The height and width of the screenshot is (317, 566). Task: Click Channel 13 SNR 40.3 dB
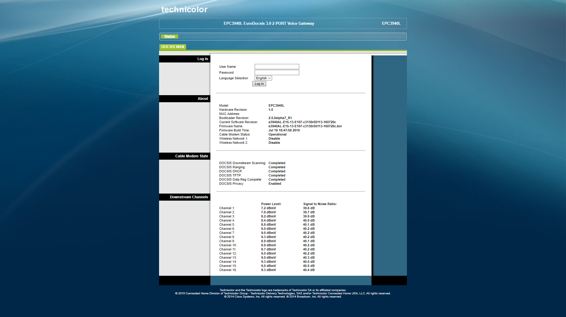309,257
